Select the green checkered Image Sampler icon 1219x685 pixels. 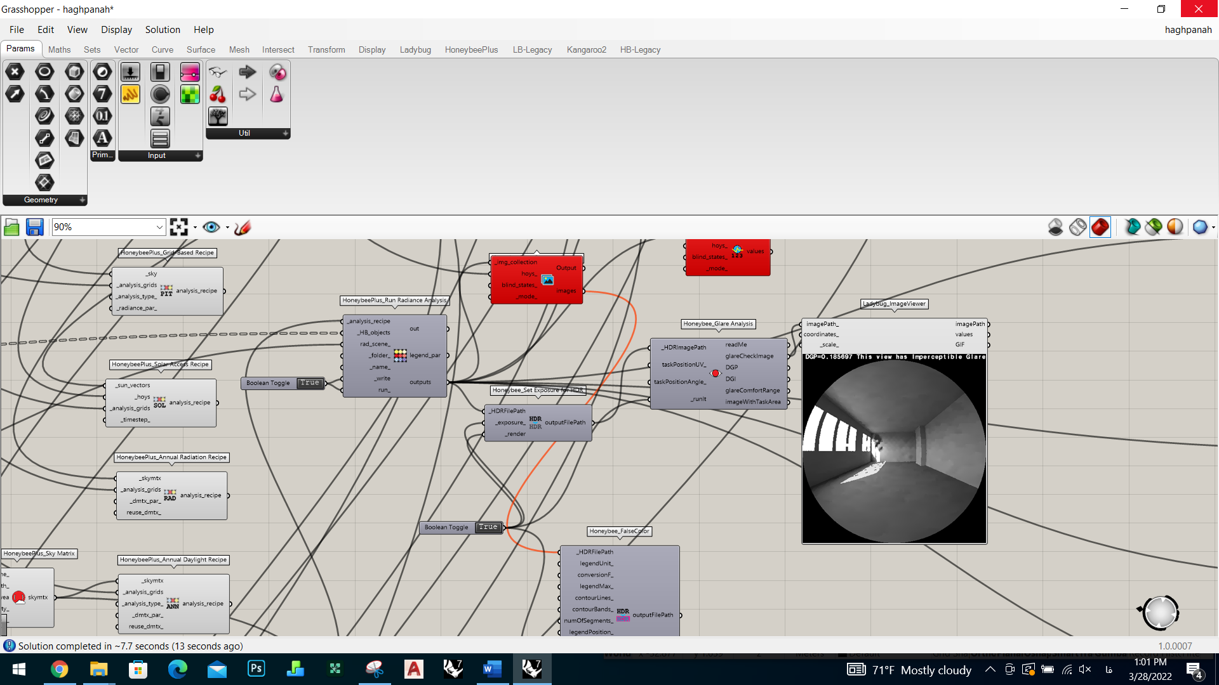(x=190, y=94)
